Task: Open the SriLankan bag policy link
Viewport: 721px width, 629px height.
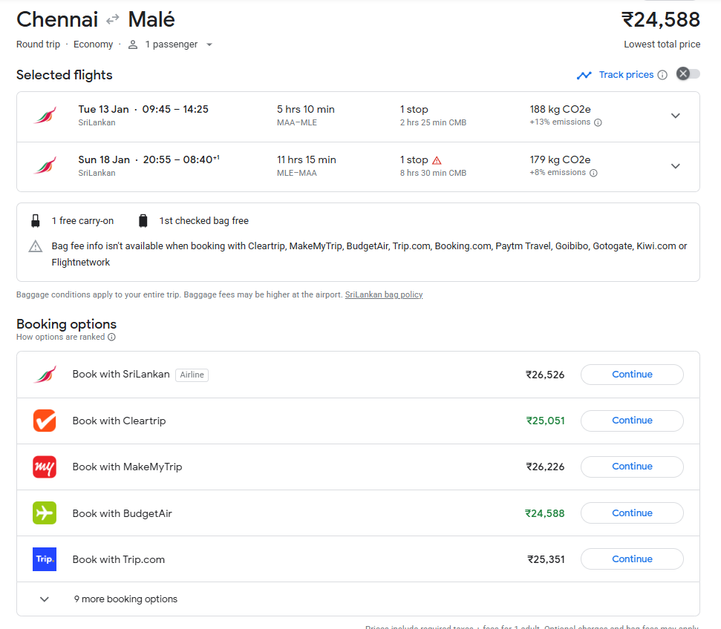Action: tap(383, 294)
